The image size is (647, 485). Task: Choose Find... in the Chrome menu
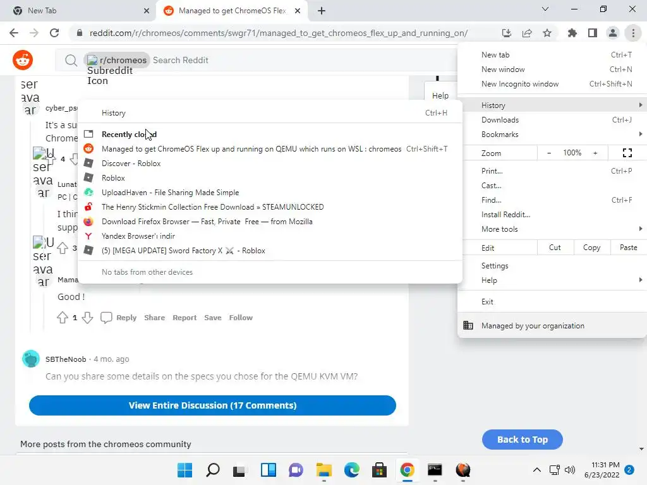point(552,200)
